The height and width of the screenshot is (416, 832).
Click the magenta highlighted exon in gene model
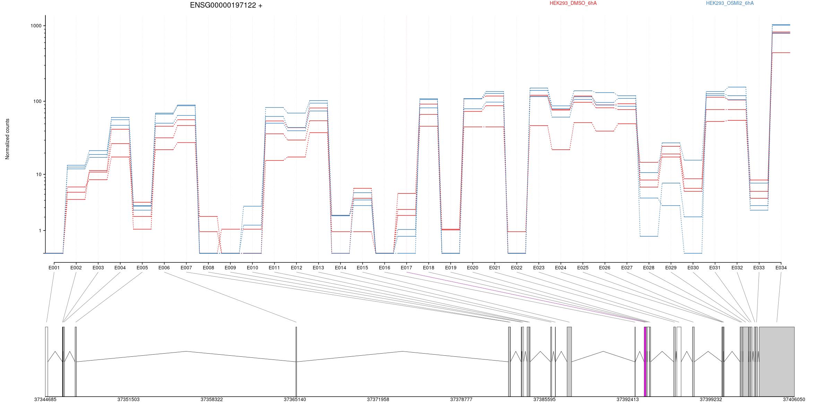coord(645,362)
